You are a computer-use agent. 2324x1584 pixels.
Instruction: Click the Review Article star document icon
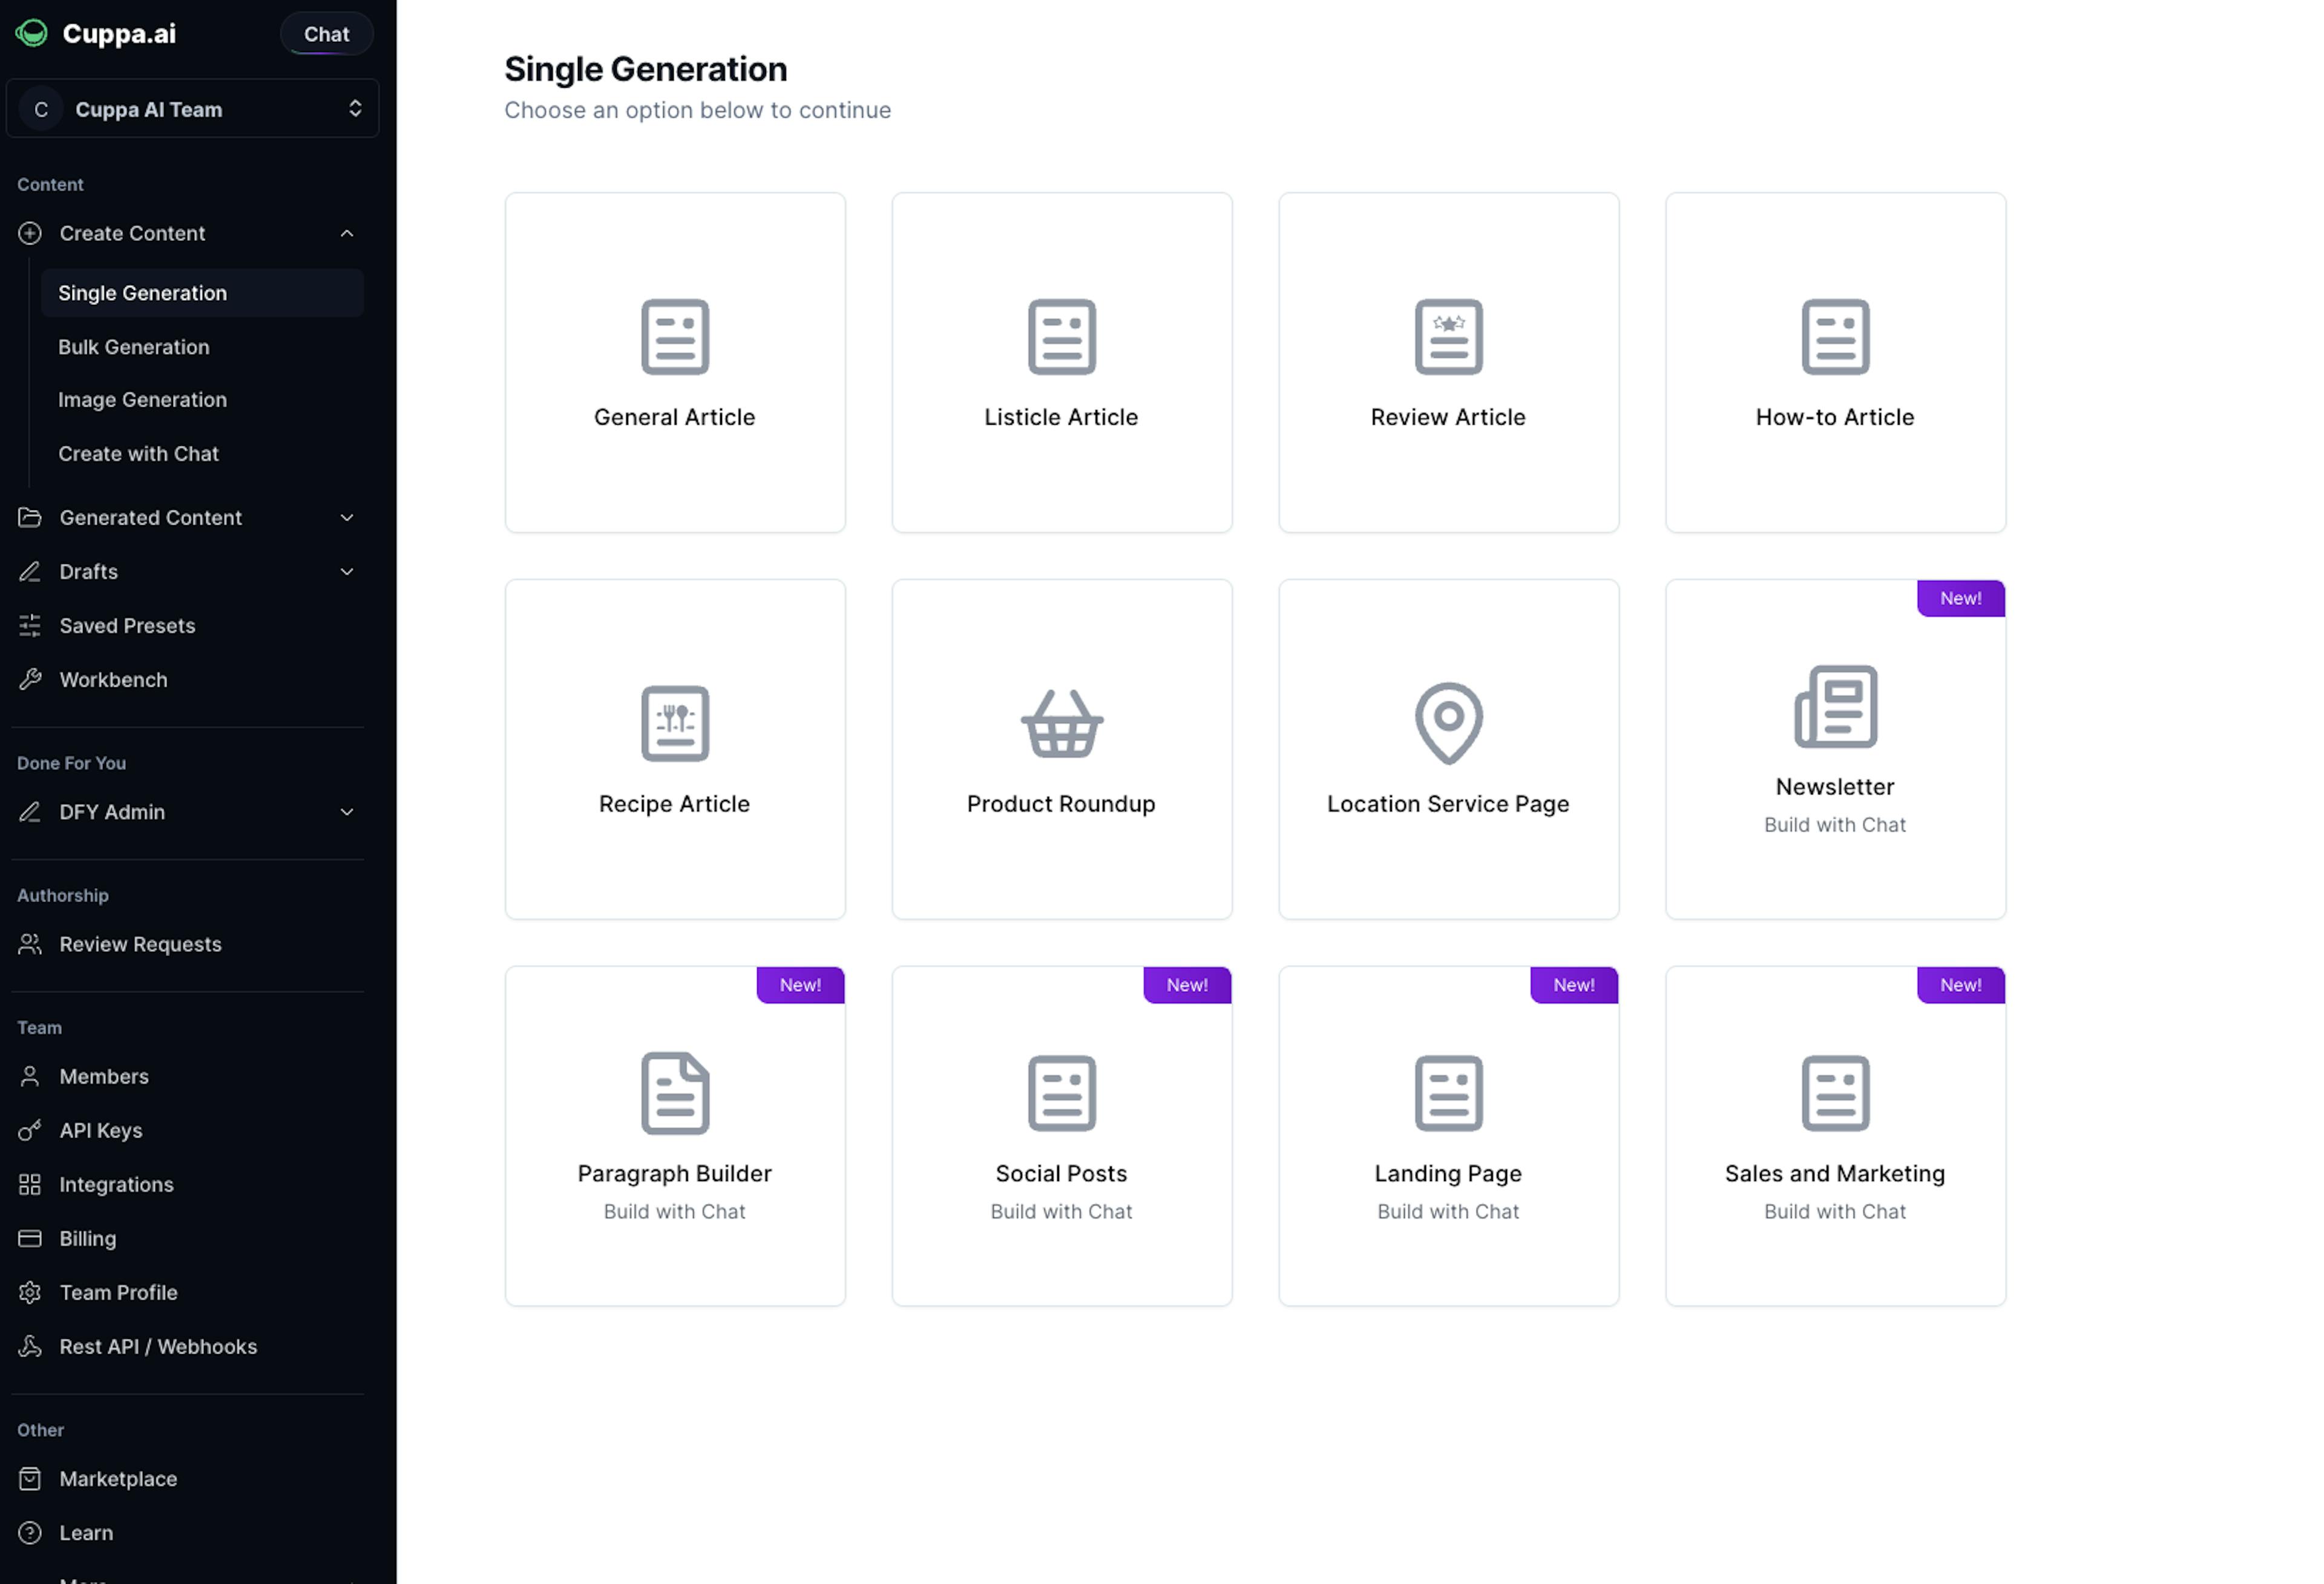tap(1448, 337)
